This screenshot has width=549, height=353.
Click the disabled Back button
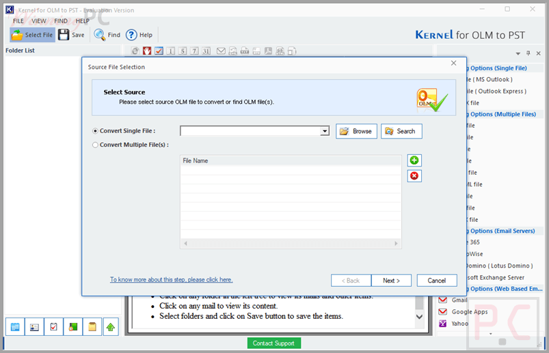(x=351, y=281)
